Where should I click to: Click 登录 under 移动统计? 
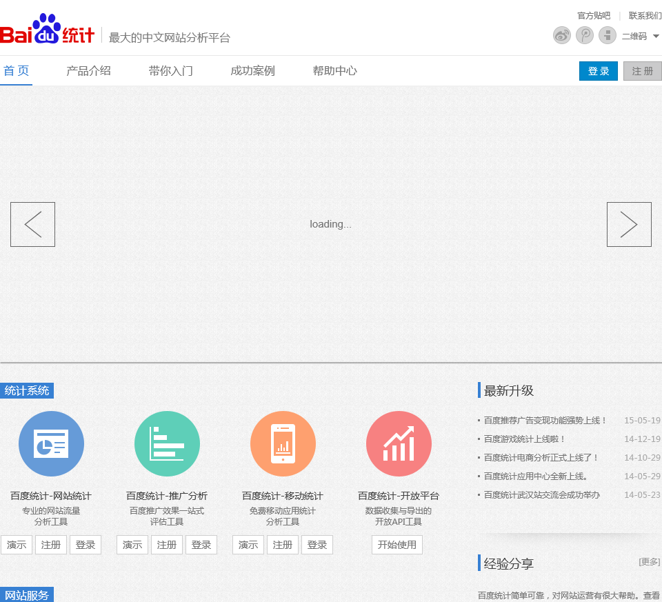[x=317, y=545]
